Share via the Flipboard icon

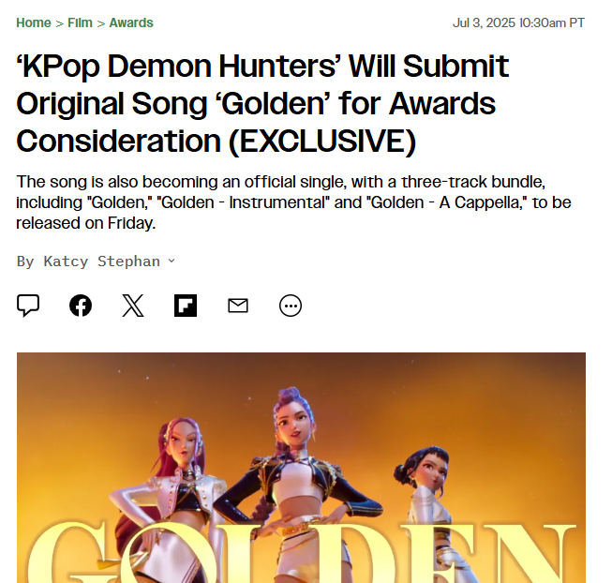(186, 306)
